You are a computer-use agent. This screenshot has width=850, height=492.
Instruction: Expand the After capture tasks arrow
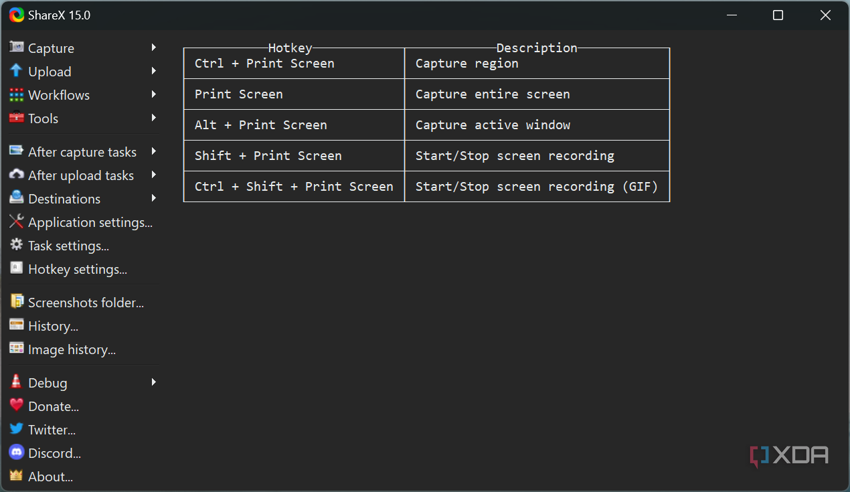[154, 152]
